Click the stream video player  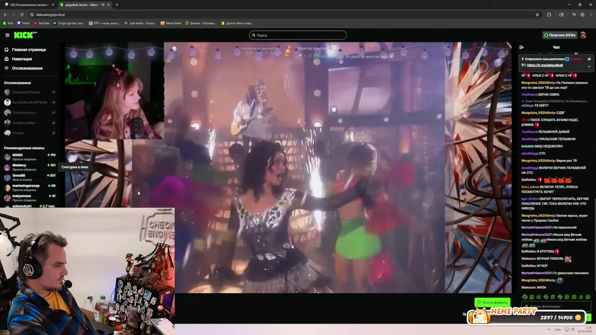tap(288, 167)
